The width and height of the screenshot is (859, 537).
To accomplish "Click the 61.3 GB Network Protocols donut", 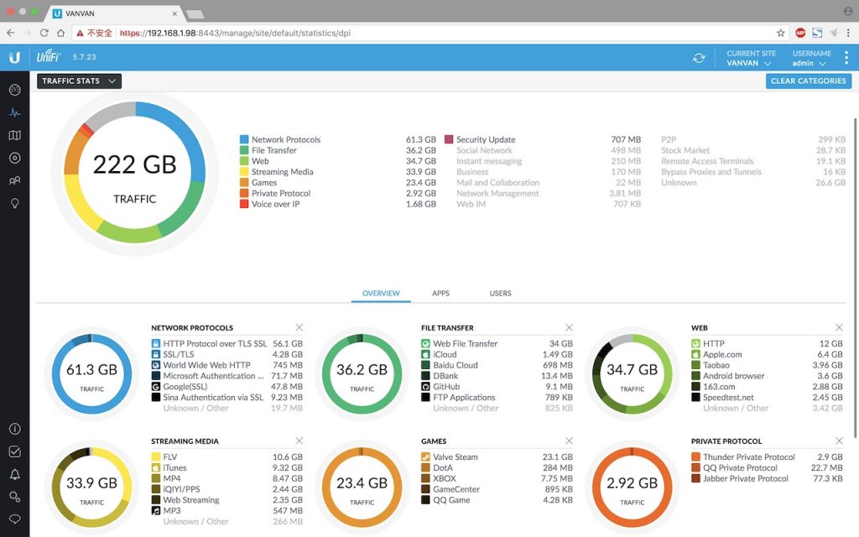I will click(91, 374).
